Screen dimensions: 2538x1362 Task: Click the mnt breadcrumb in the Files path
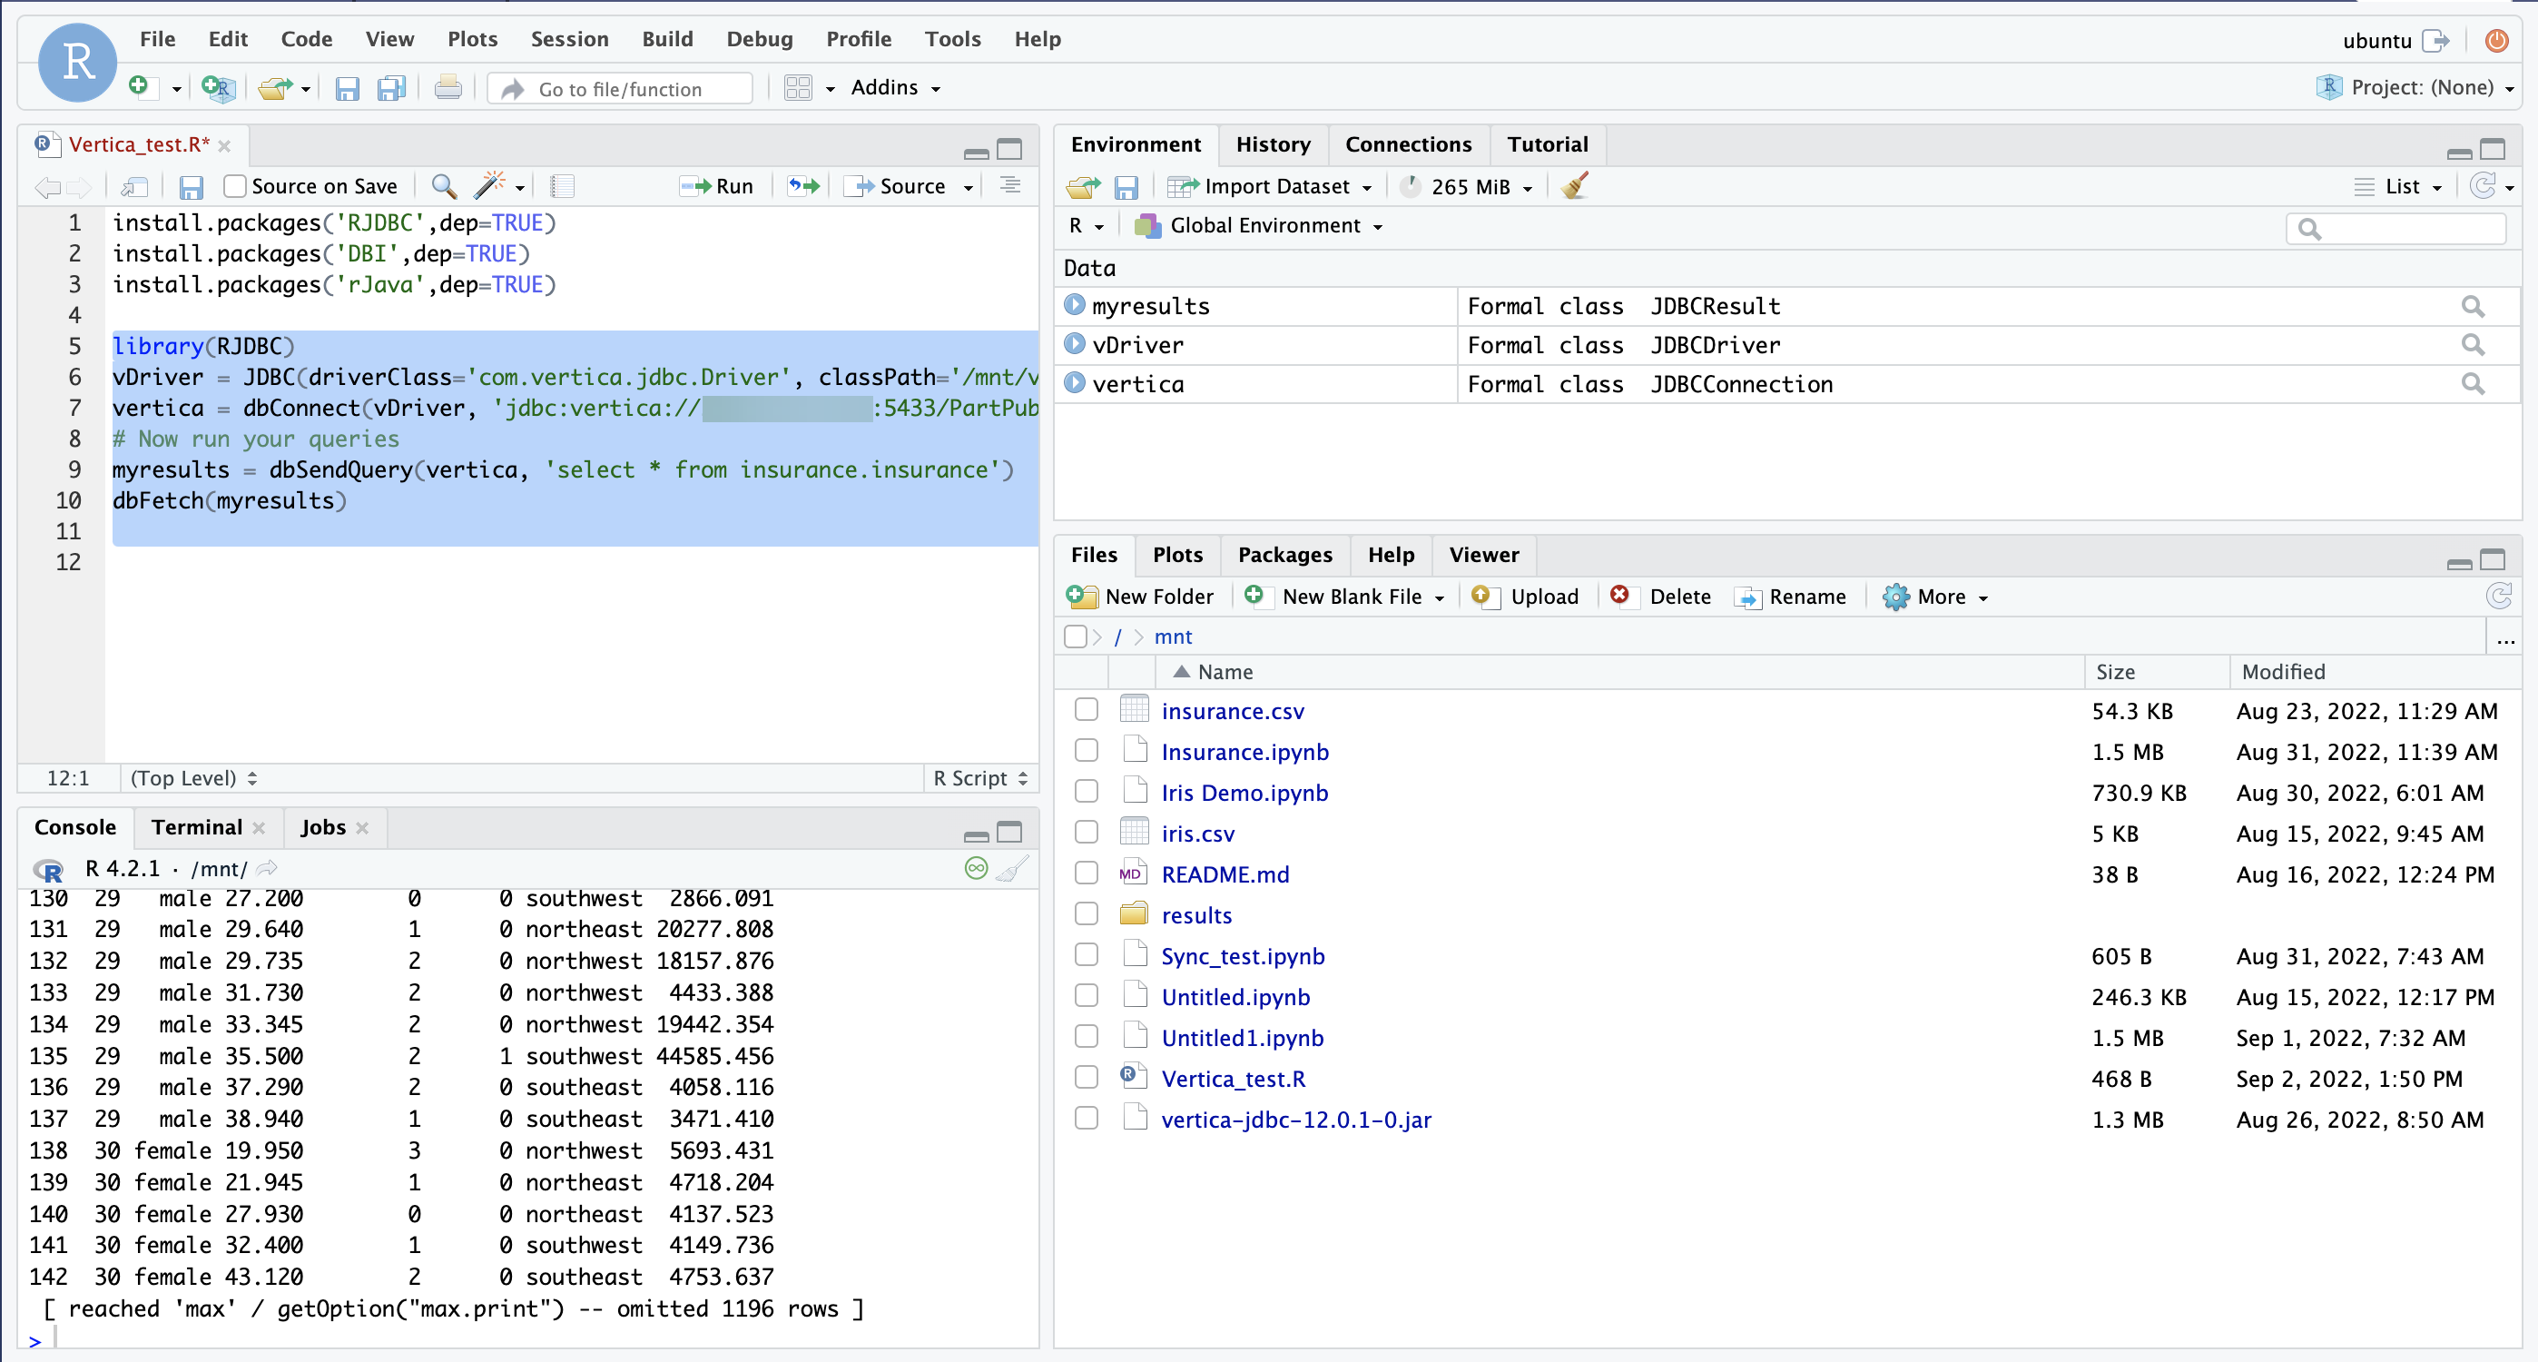pos(1173,637)
